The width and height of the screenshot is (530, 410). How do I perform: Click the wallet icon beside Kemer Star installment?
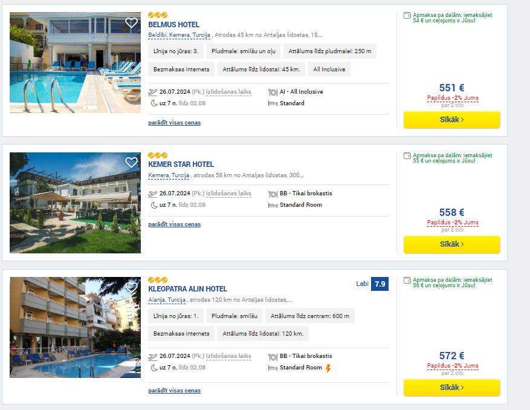click(x=407, y=156)
